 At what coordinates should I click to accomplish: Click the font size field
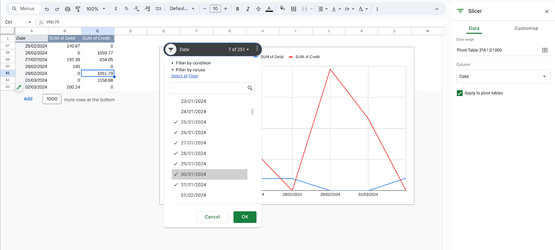pos(215,9)
